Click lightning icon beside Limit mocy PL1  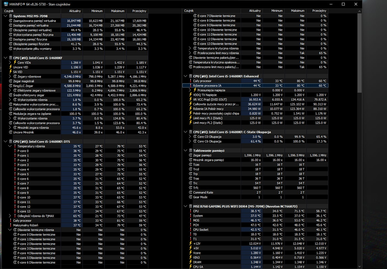click(x=190, y=118)
